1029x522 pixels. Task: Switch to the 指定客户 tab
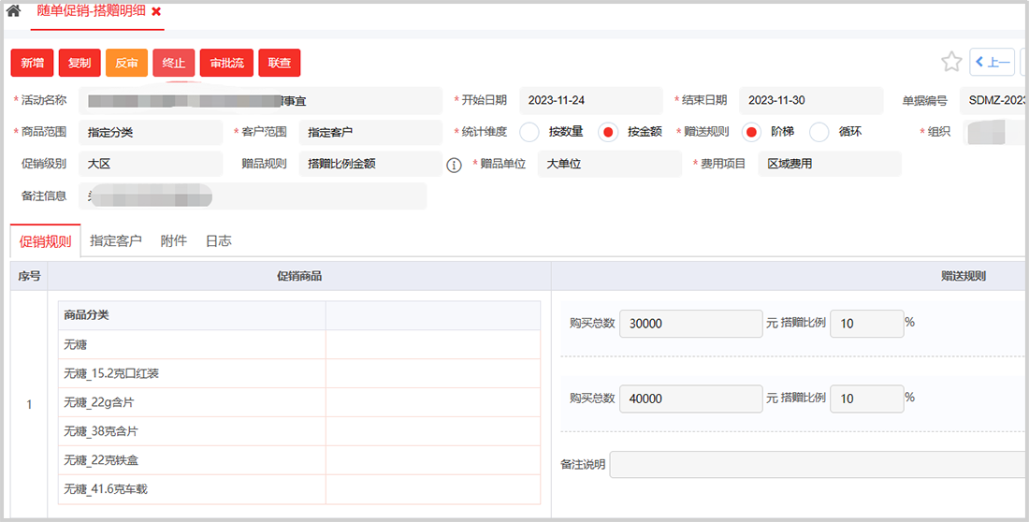(116, 240)
